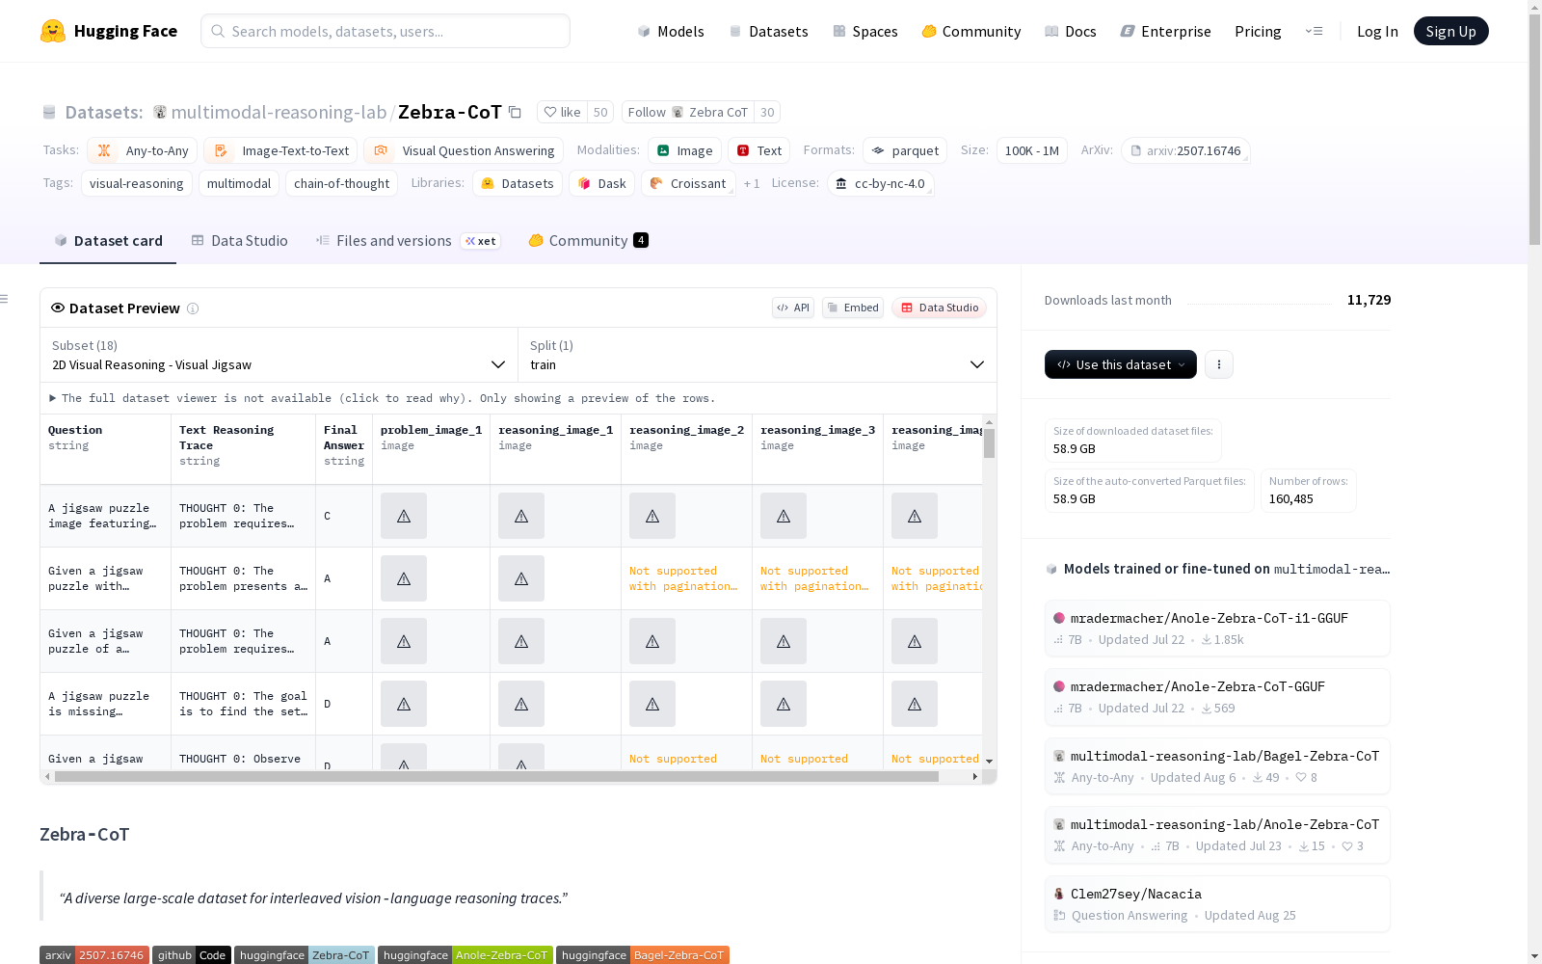Click the preview table horizontal scrollbar
1542x964 pixels.
point(496,776)
